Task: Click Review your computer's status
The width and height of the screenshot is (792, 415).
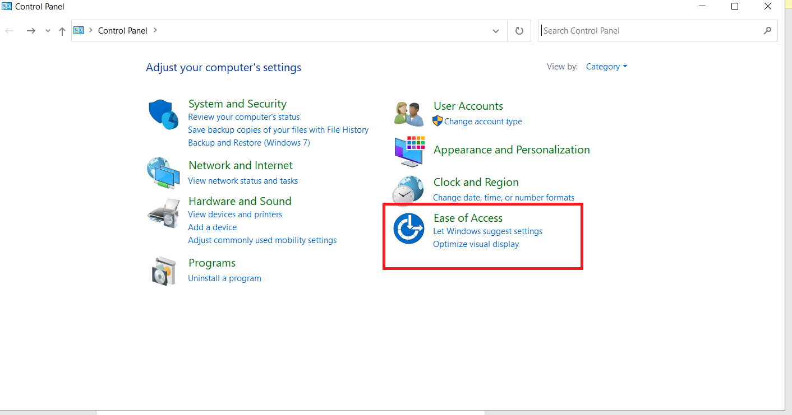Action: (x=244, y=117)
